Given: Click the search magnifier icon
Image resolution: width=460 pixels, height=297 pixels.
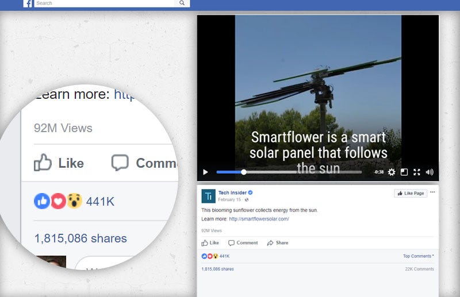Looking at the screenshot, I should pos(182,3).
